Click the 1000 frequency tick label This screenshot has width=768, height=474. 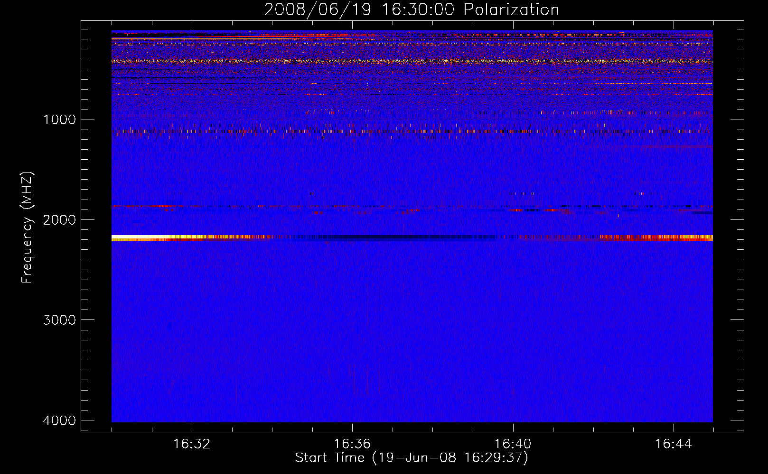click(x=59, y=119)
